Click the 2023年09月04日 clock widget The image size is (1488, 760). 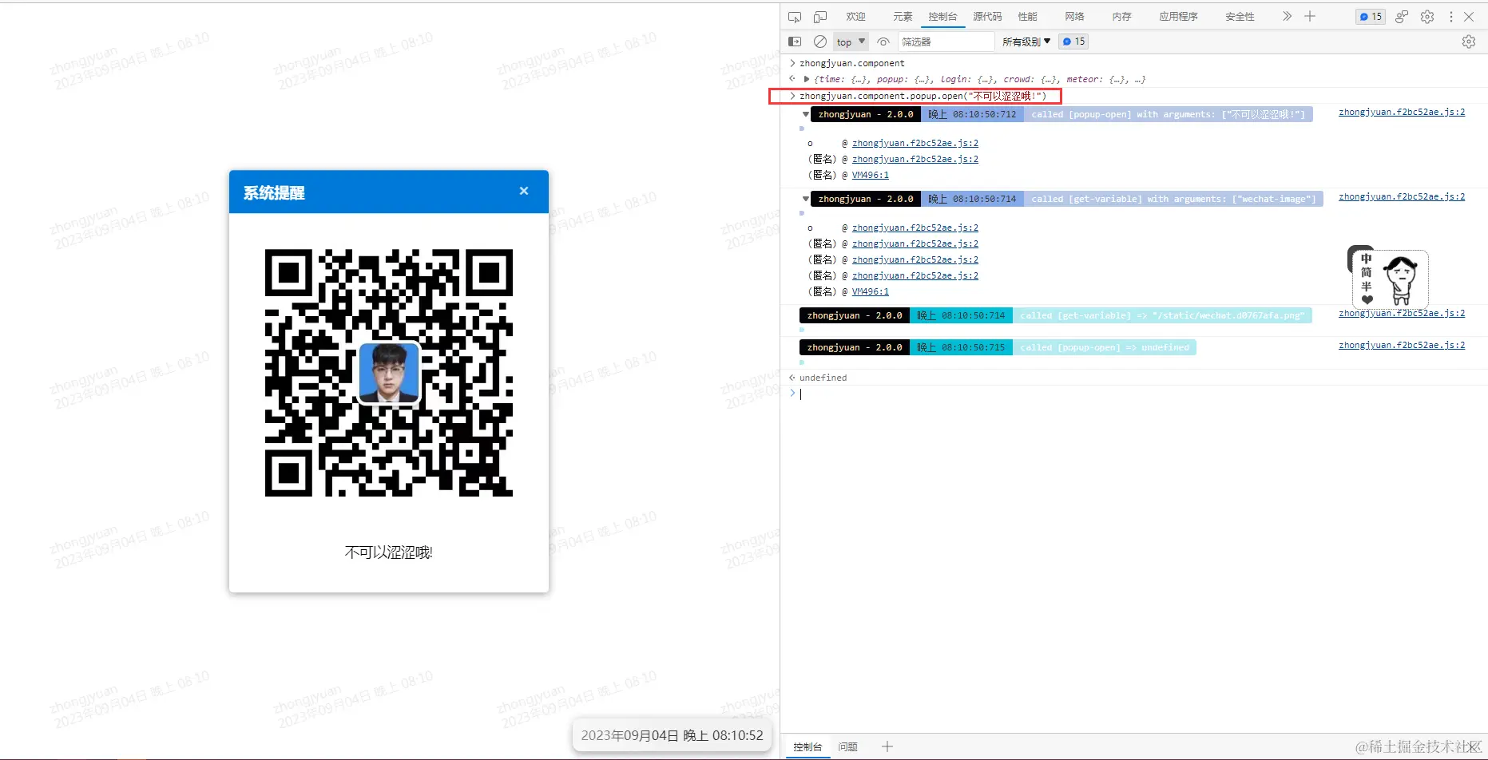(x=672, y=735)
